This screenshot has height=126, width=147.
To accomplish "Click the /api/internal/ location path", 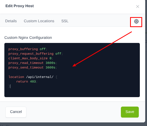I will click(40, 77).
